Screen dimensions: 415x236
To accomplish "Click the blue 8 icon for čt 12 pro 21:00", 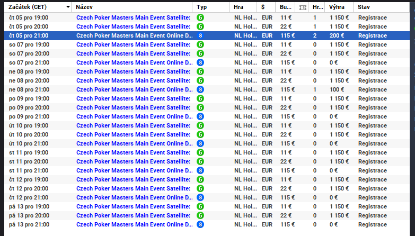I will point(200,197).
